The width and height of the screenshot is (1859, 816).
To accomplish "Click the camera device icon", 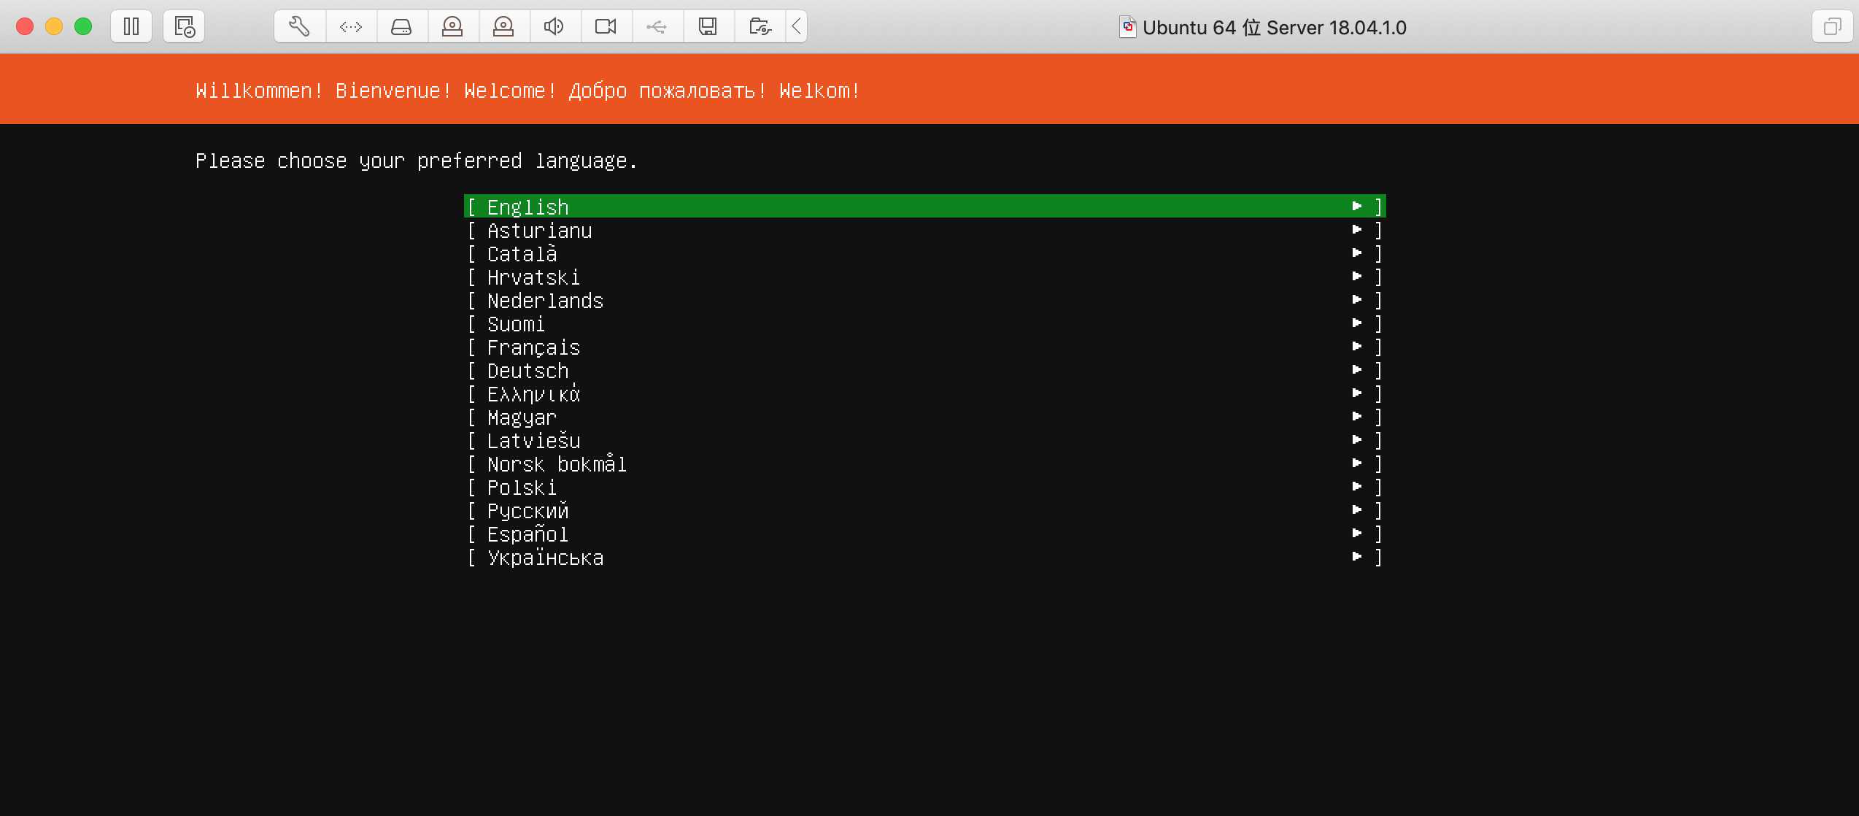I will pos(606,27).
